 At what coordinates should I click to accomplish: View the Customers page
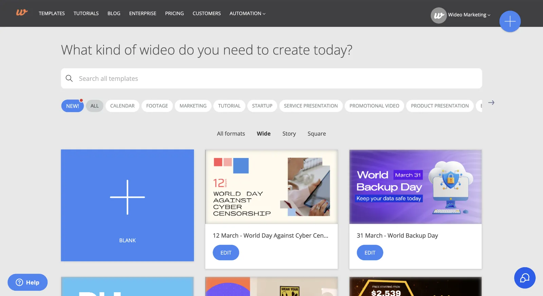207,13
